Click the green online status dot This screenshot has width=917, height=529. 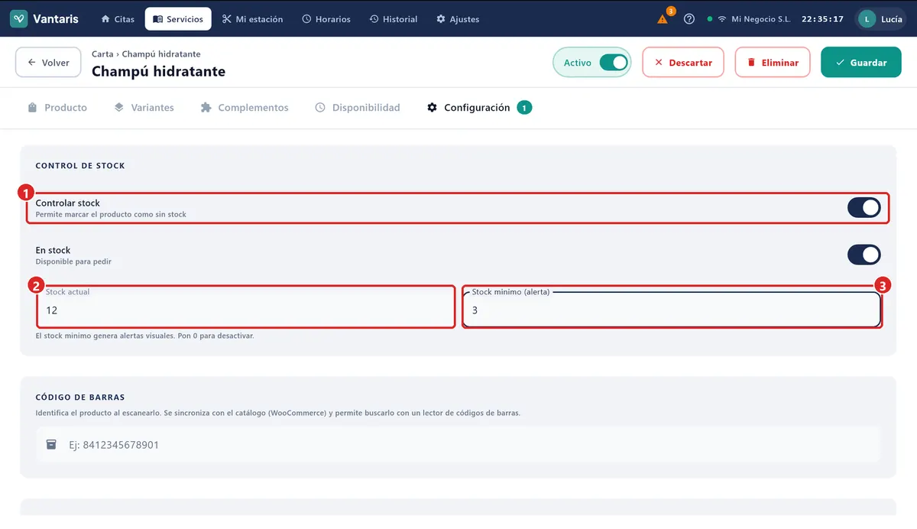point(710,19)
